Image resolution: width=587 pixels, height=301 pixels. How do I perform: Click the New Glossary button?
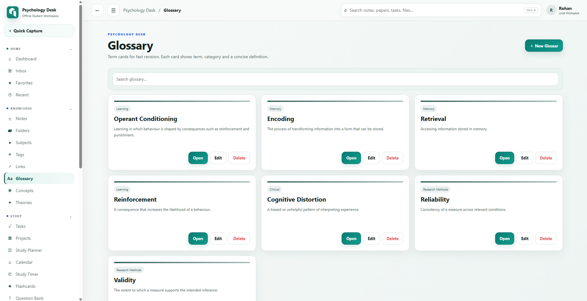(x=544, y=46)
